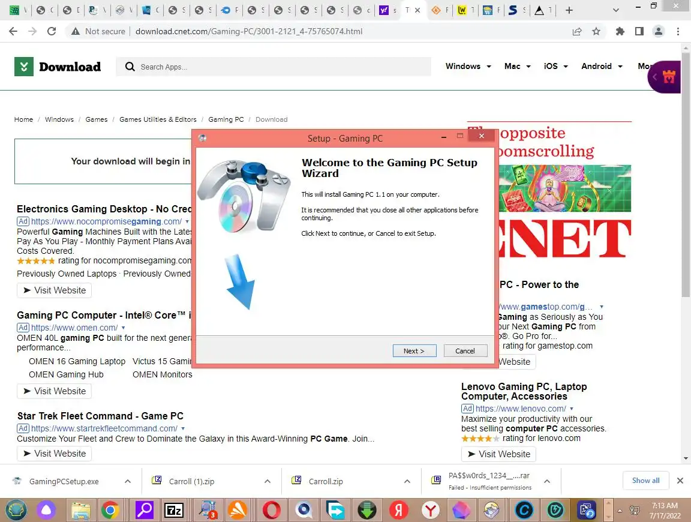This screenshot has width=691, height=522.
Task: Open the GamingPCSetup.exe download options chevron
Action: [x=128, y=481]
